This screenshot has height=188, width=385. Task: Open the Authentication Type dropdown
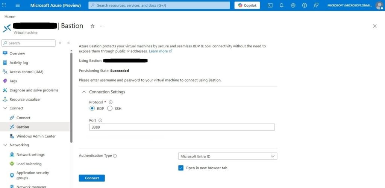tap(227, 156)
